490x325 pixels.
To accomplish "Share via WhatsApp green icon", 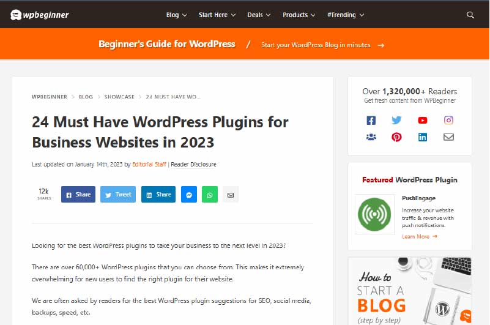I will (210, 195).
